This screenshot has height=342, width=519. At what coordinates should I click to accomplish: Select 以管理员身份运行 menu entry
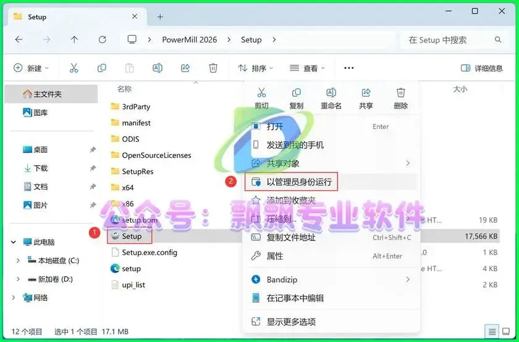[x=332, y=182]
